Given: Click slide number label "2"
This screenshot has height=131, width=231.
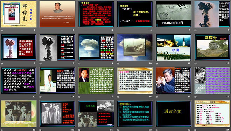Looking at the screenshot, I should [73, 30].
